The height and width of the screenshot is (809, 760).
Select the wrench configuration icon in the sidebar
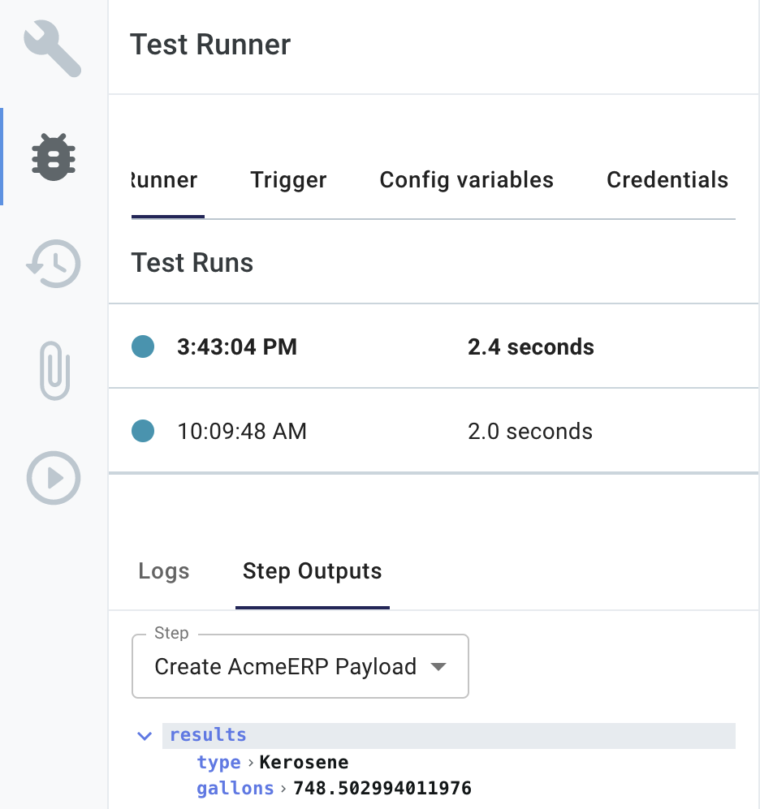click(52, 47)
